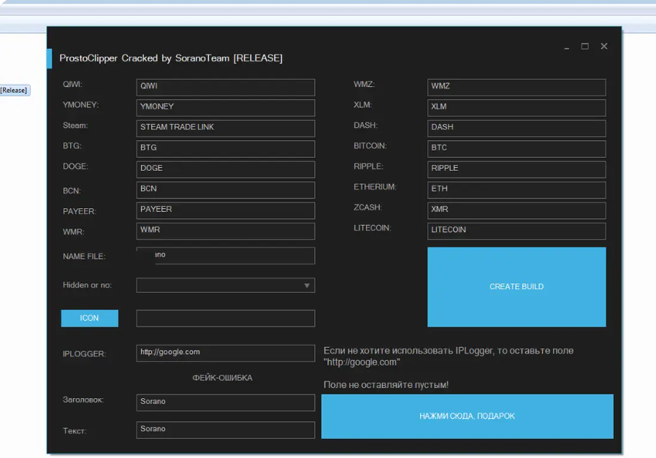656x458 pixels.
Task: Minimize the ProstoClipper window
Action: 567,47
